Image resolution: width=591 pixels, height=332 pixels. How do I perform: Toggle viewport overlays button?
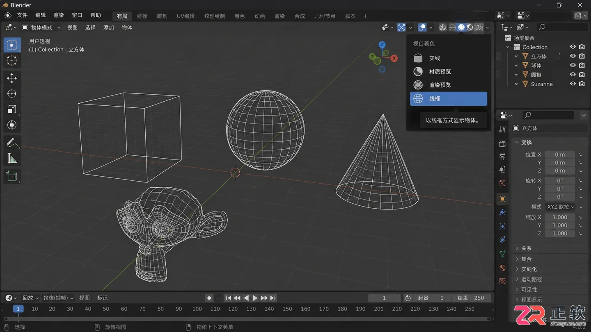coord(422,27)
